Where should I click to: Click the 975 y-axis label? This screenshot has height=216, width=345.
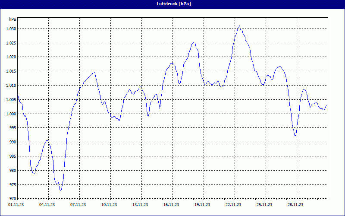pyautogui.click(x=13, y=185)
